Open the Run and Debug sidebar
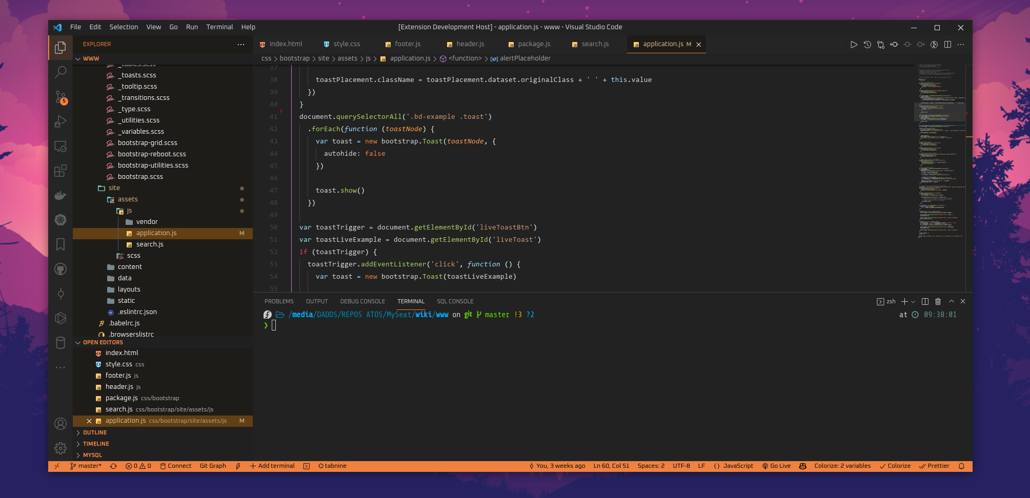This screenshot has width=1030, height=498. click(60, 121)
